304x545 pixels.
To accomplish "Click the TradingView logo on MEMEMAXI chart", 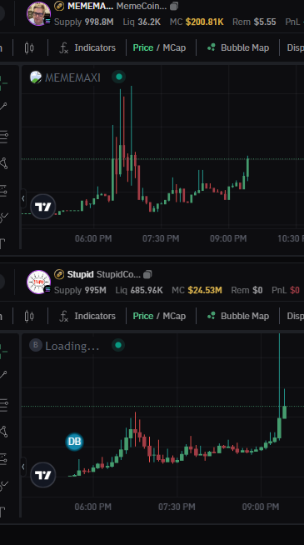I will coord(43,207).
